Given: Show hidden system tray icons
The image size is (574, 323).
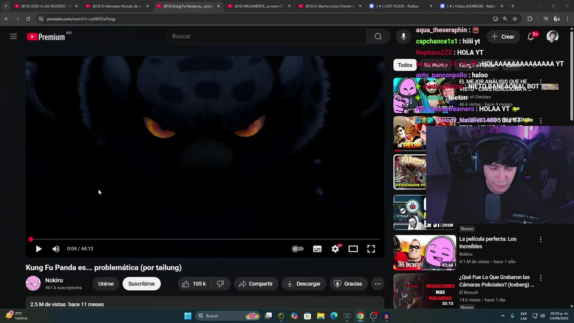Looking at the screenshot, I should 503,316.
